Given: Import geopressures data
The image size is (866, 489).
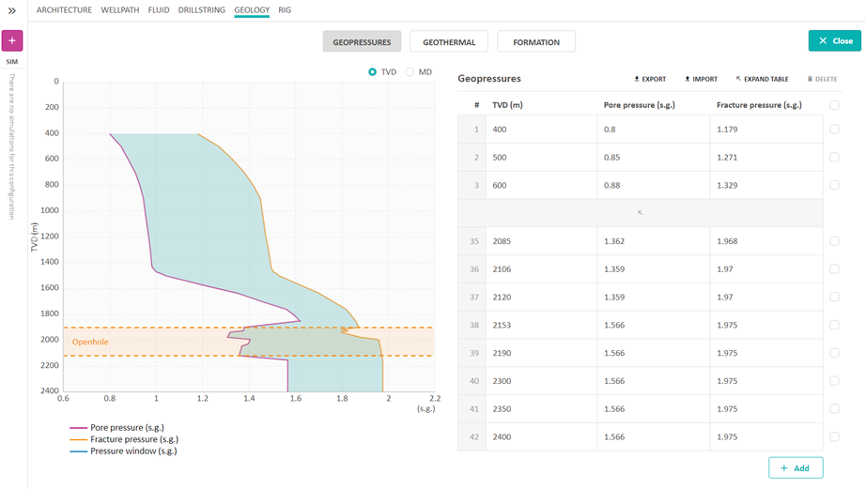Looking at the screenshot, I should pyautogui.click(x=701, y=79).
